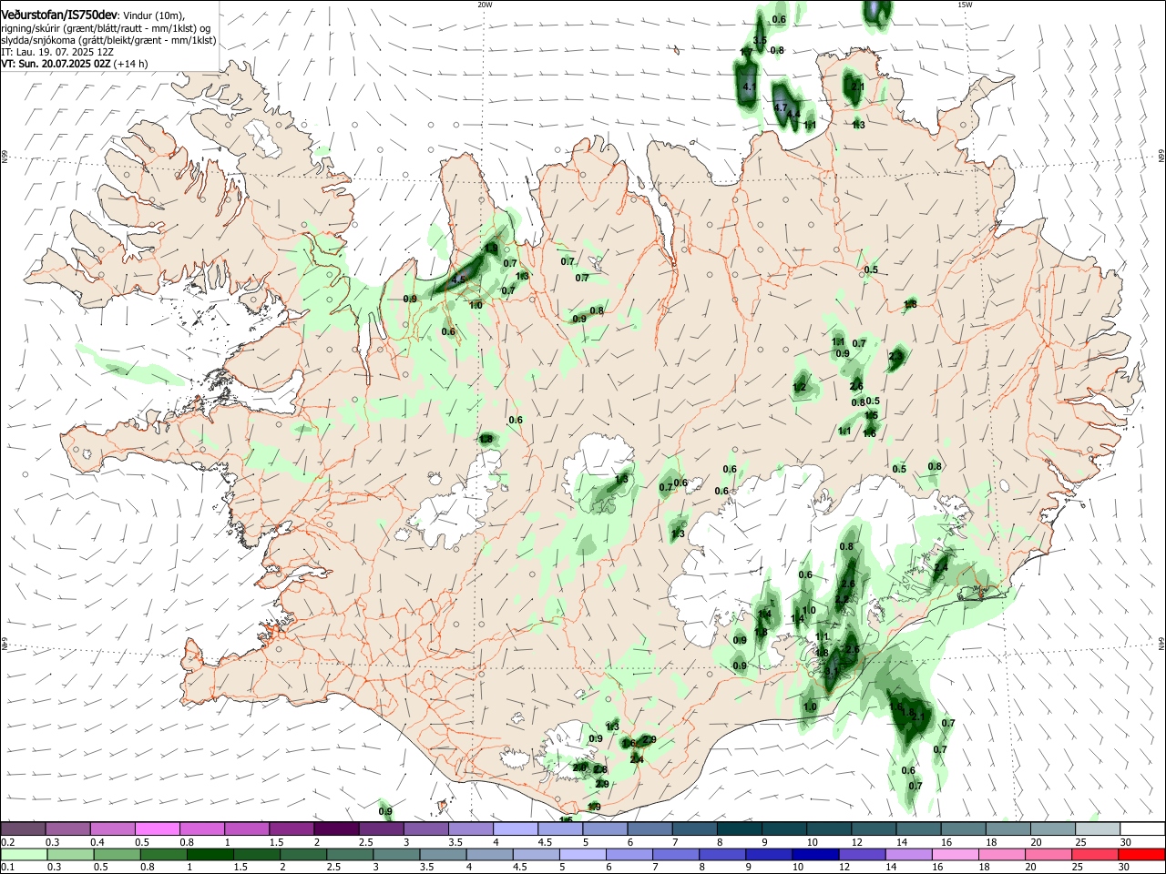Click the '15W' longitude label
Image resolution: width=1166 pixels, height=874 pixels.
(x=965, y=5)
